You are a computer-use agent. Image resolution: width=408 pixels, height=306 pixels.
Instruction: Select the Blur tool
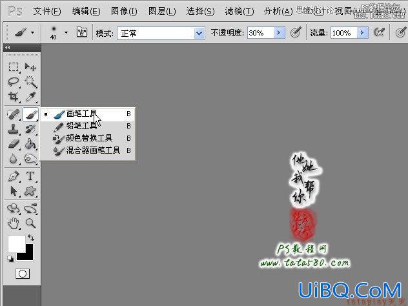tap(14, 158)
